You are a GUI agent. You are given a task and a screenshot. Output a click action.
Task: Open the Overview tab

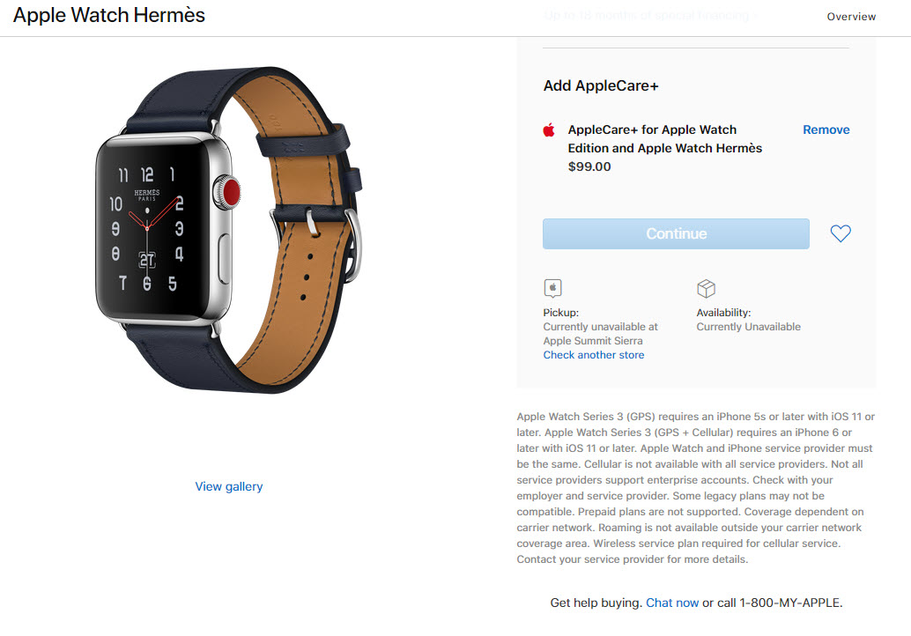(x=851, y=17)
